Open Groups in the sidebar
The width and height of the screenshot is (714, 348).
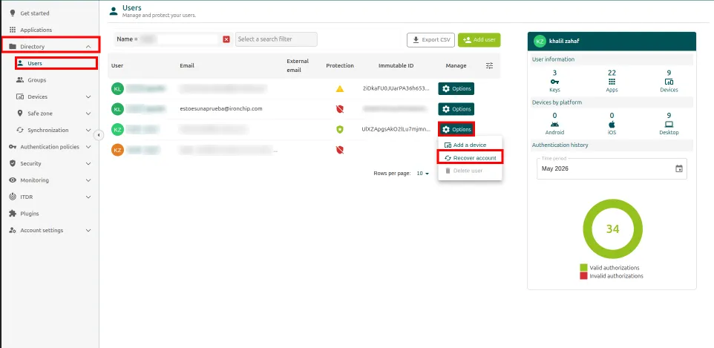[x=37, y=80]
